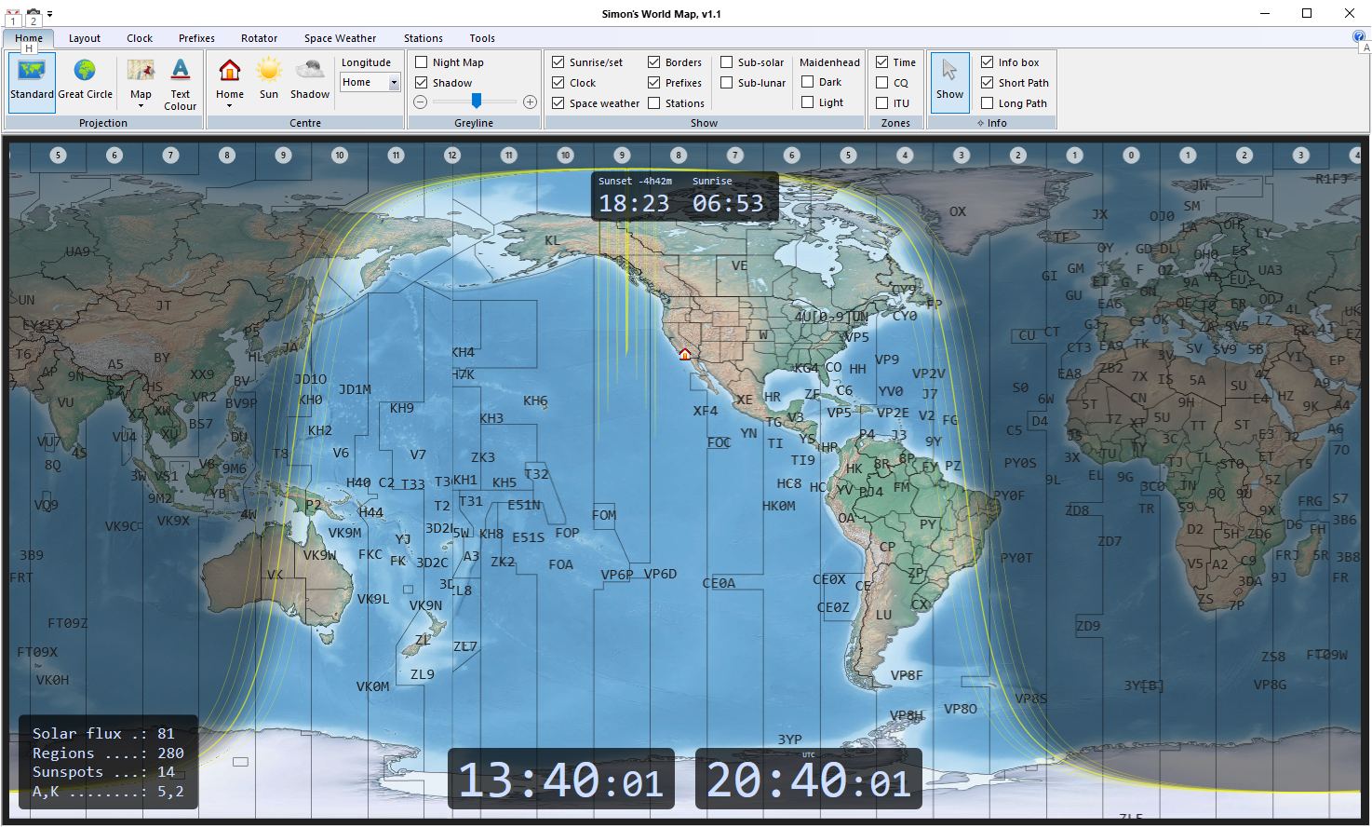
Task: Click the home marker on the map
Action: [685, 354]
